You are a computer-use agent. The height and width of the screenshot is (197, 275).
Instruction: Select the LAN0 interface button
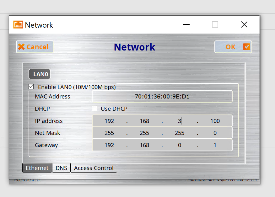point(40,74)
